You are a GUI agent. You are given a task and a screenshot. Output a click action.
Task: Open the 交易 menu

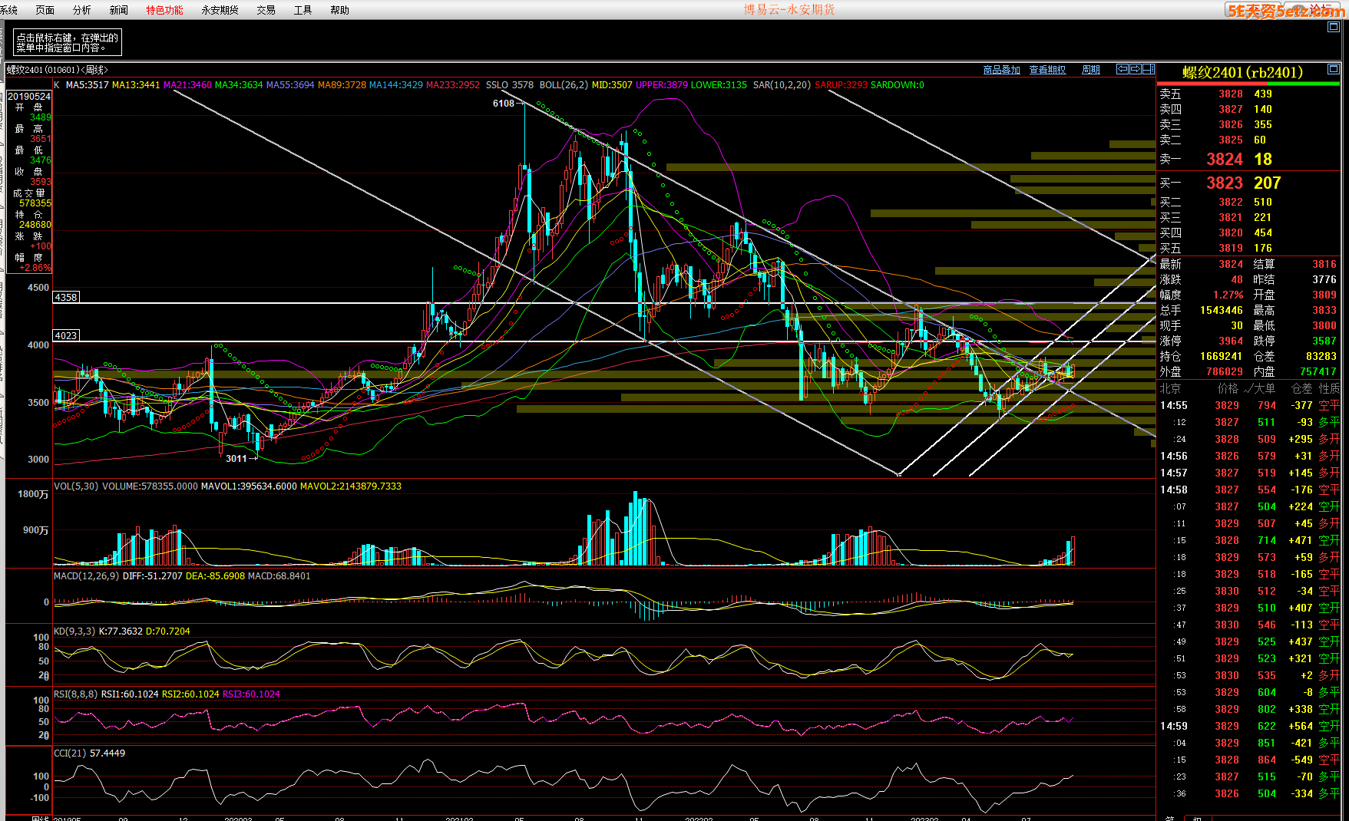[266, 10]
